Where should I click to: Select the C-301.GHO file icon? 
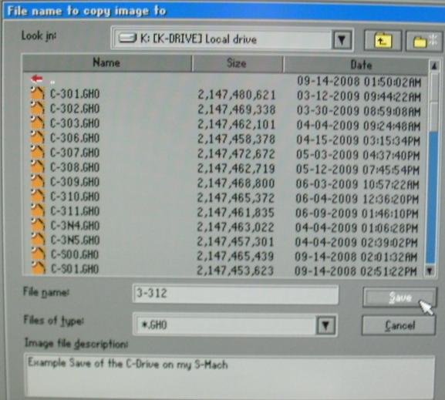(x=38, y=93)
